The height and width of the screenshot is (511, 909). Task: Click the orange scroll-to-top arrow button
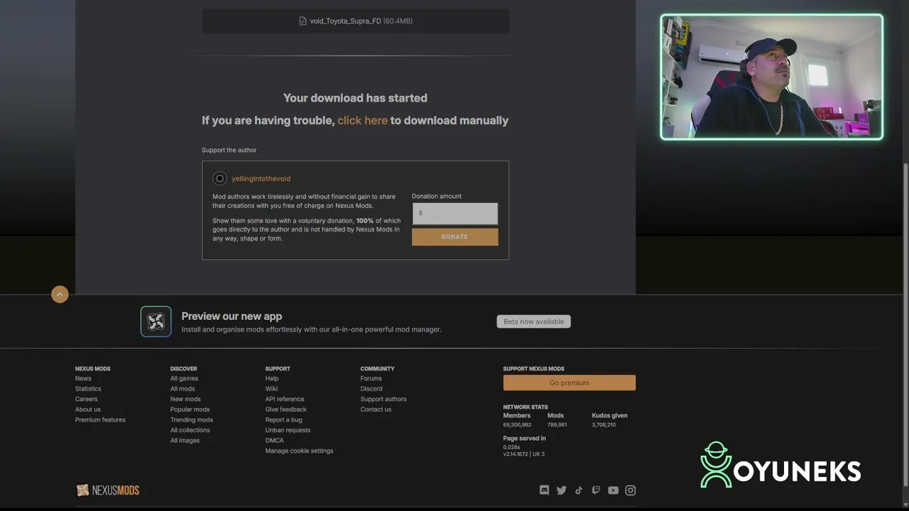(x=60, y=295)
